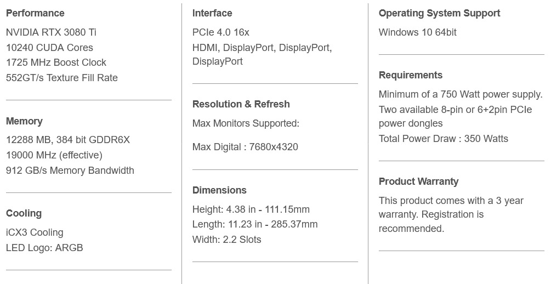Click the Max Digital 7680x4320 line
Image resolution: width=551 pixels, height=284 pixels.
click(x=245, y=147)
